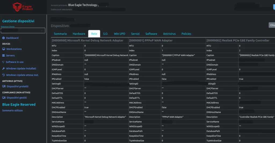Click the Dashboard icon in sidebar
The image size is (275, 143).
(3, 38)
